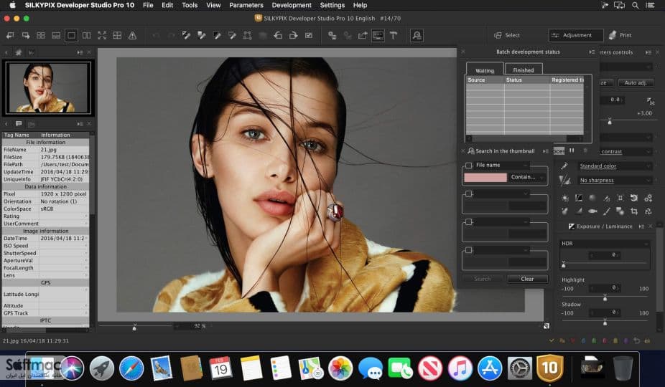Open the second search condition dropdown

(x=501, y=193)
